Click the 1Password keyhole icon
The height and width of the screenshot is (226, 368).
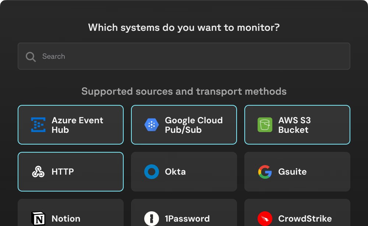pos(152,219)
